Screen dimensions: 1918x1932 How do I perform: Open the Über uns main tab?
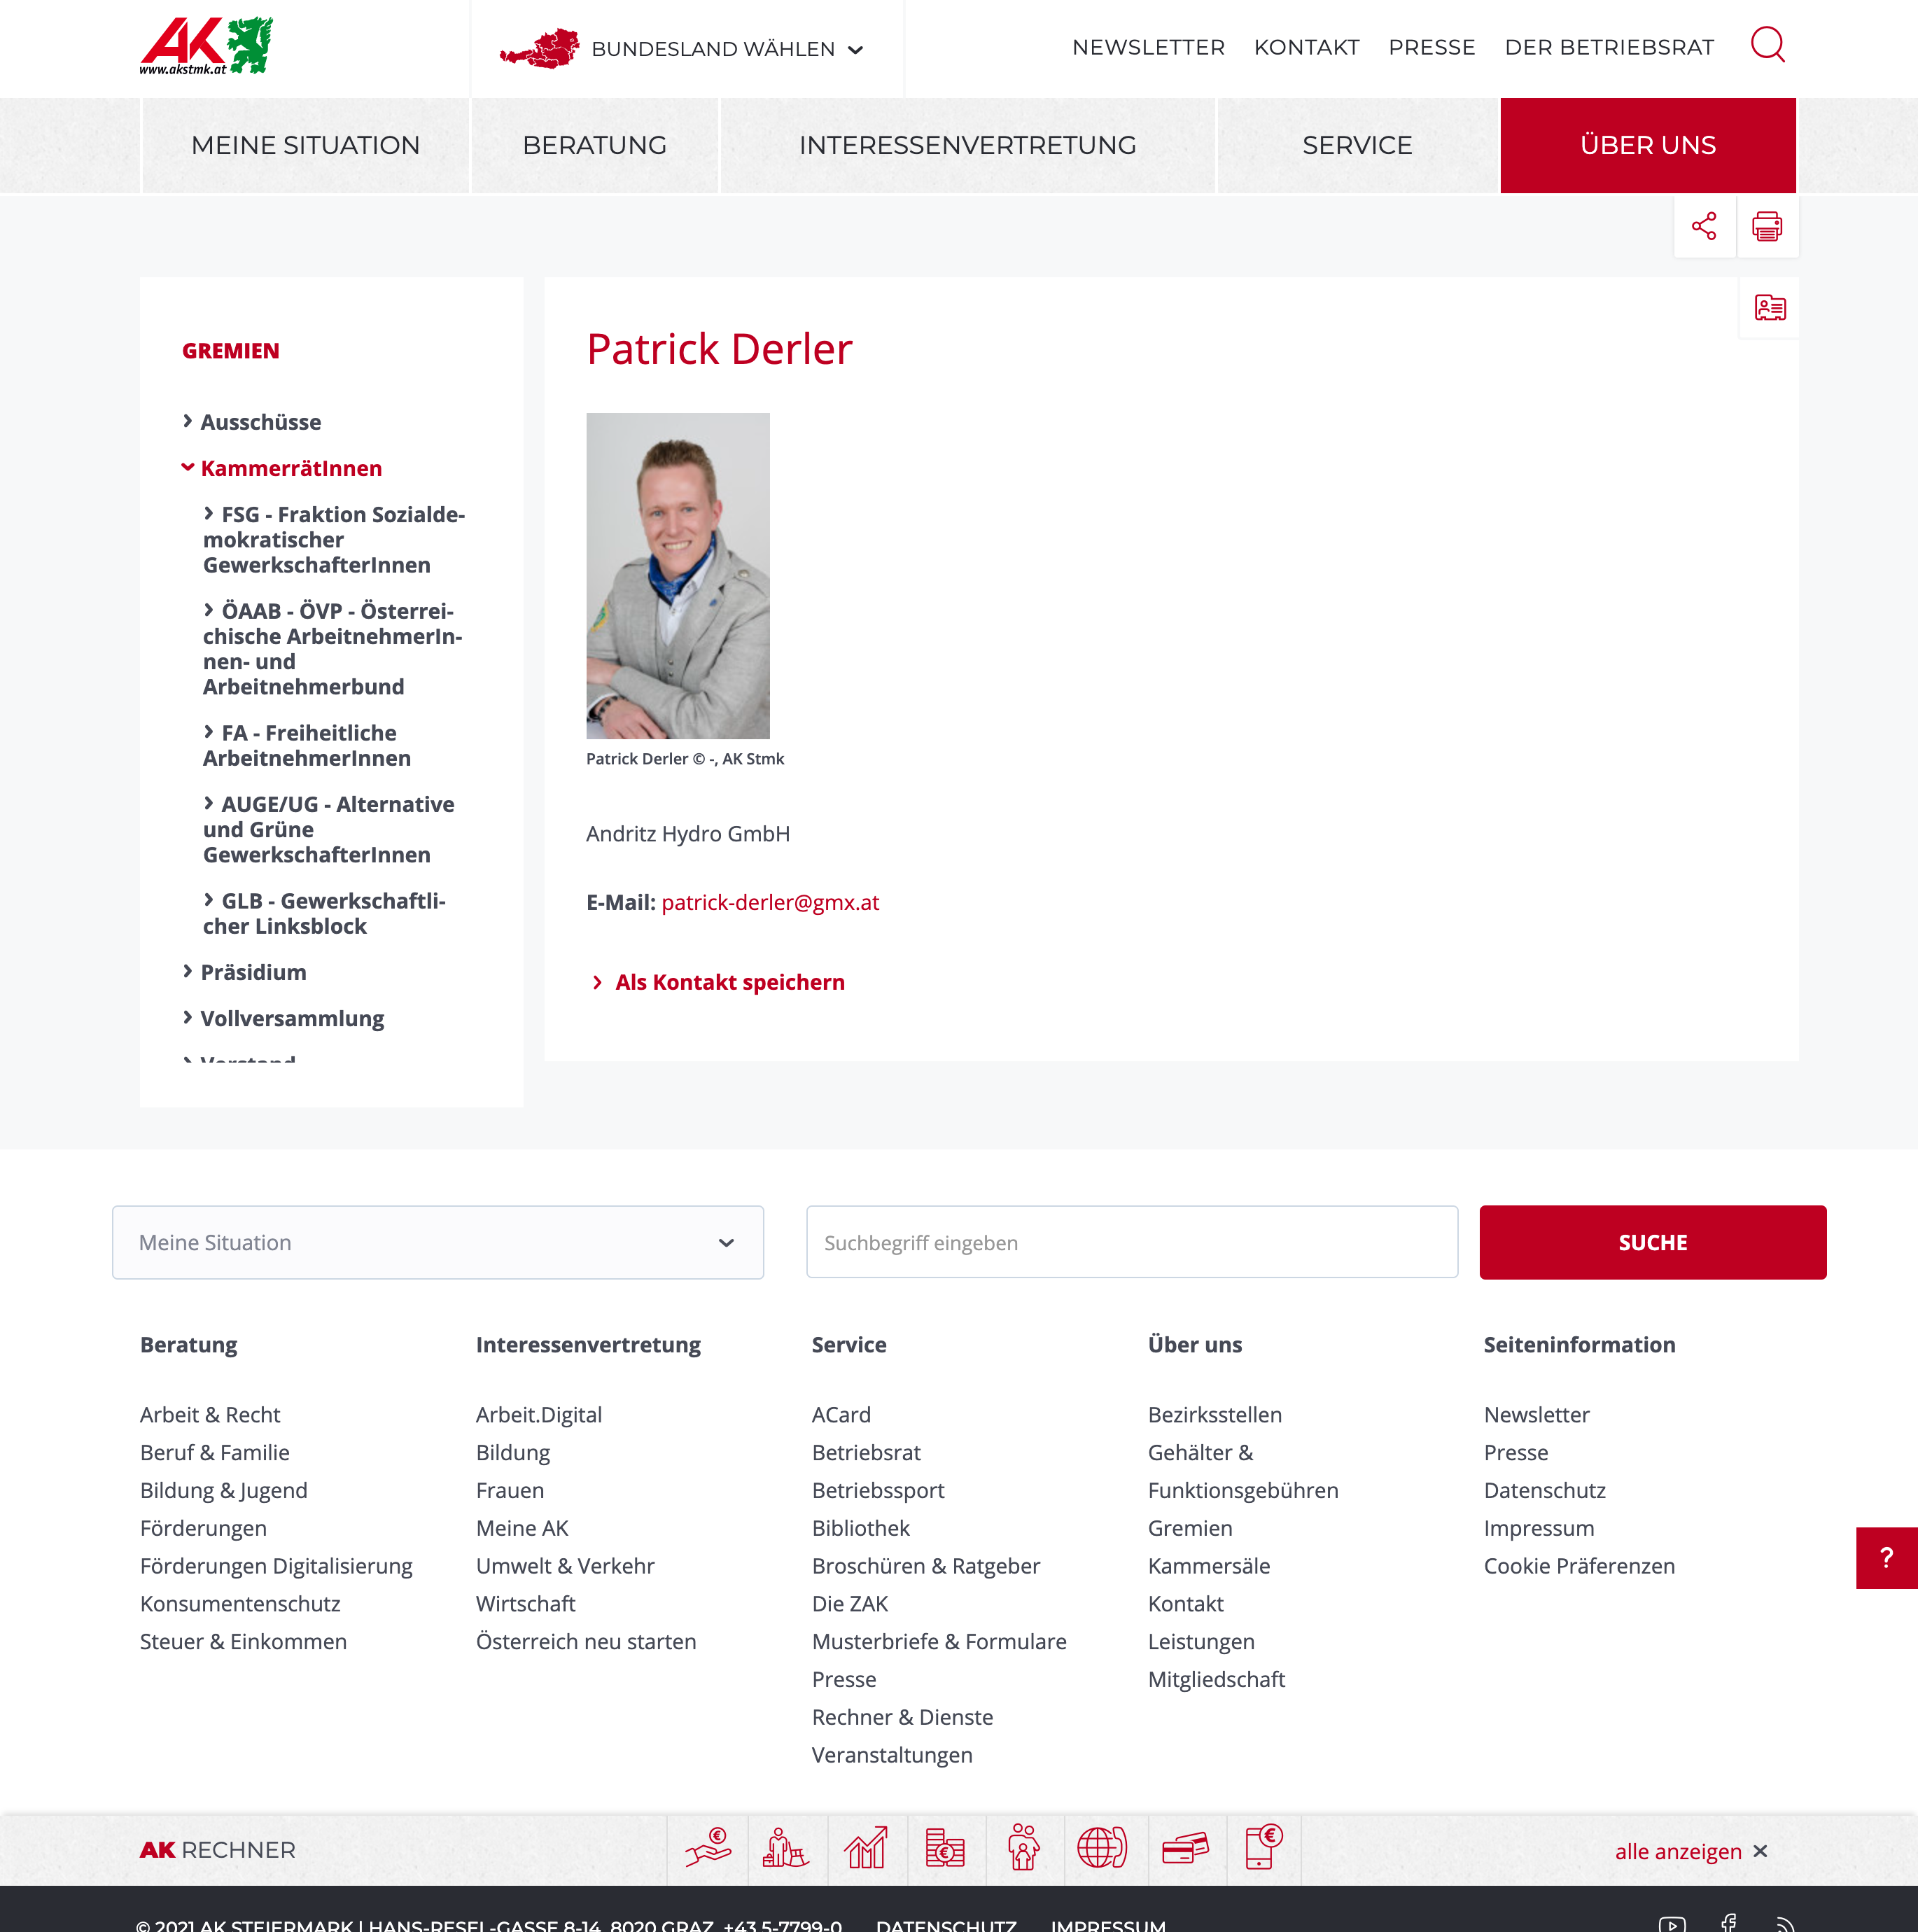click(1648, 145)
